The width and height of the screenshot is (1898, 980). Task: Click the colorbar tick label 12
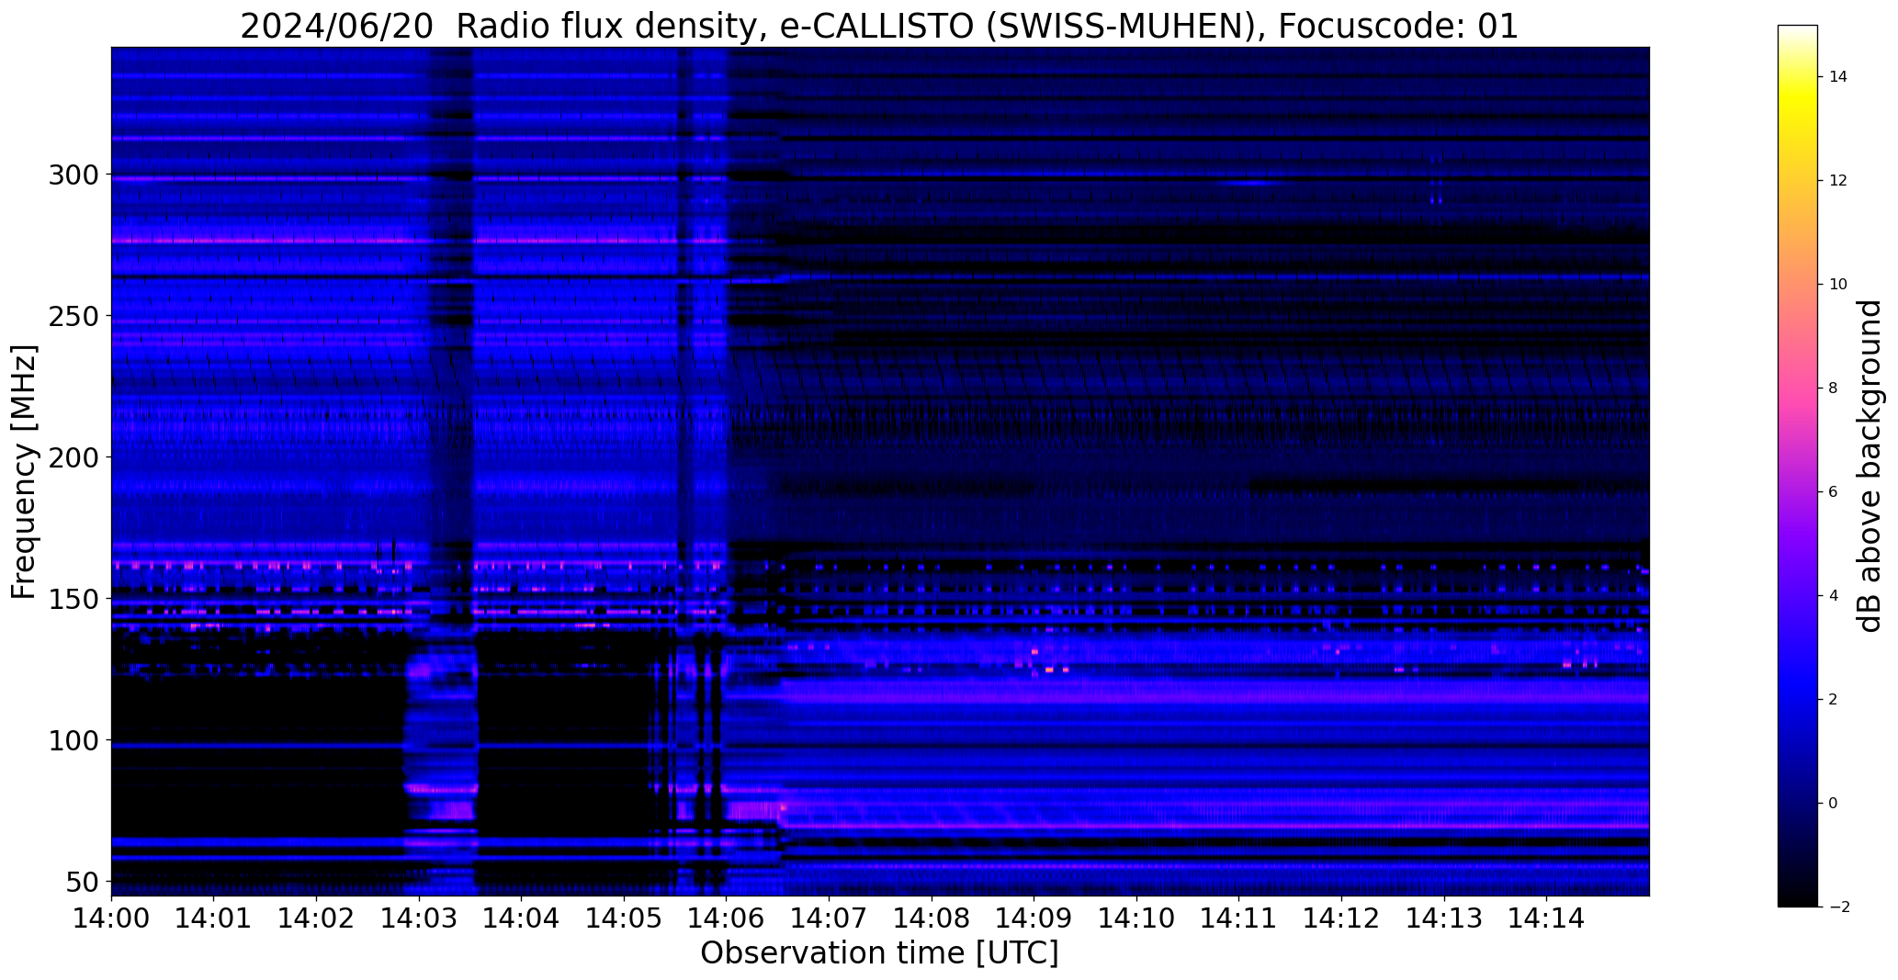1838,181
